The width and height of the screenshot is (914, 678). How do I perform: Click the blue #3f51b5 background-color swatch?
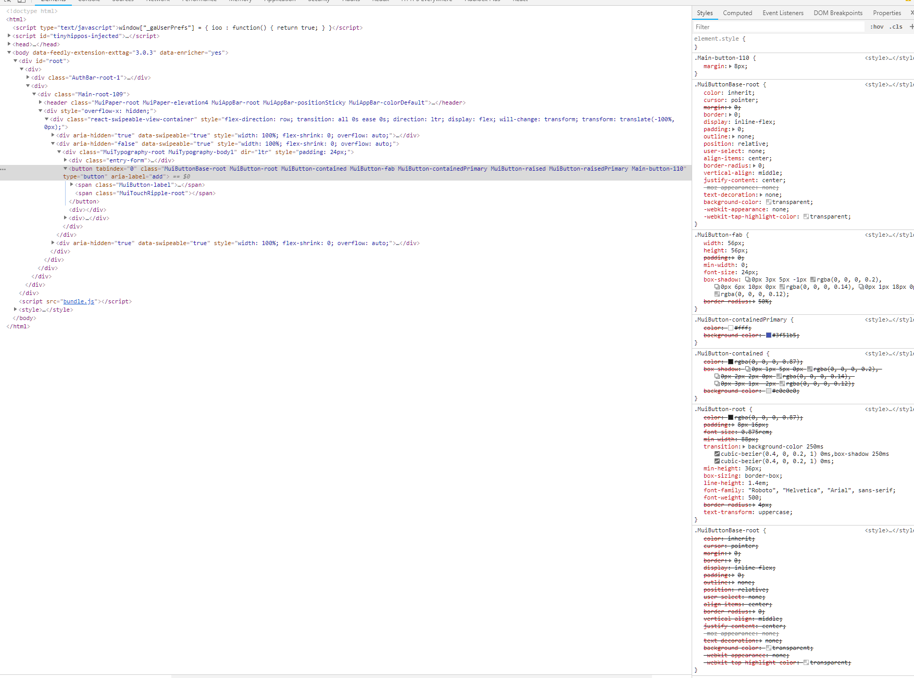[x=769, y=335]
